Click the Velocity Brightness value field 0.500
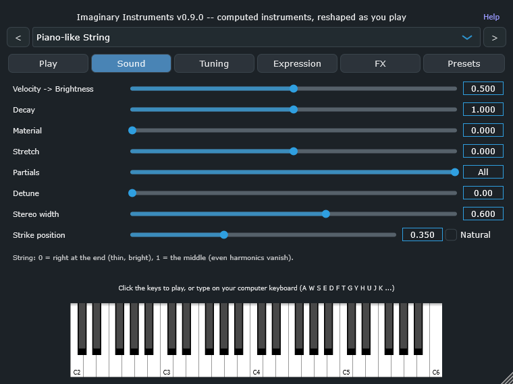The image size is (513, 384). click(483, 88)
